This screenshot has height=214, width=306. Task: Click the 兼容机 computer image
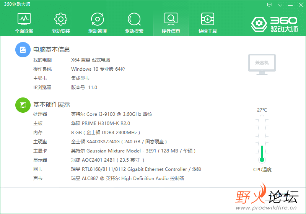click(x=262, y=65)
